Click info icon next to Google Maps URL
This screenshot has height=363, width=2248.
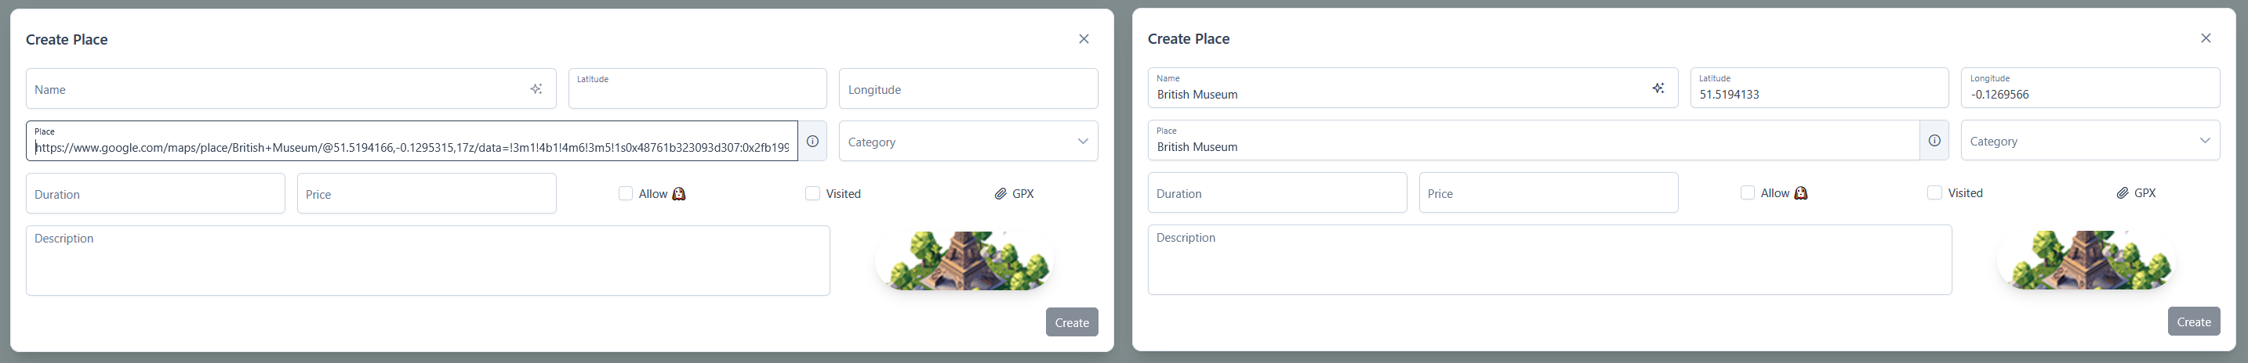coord(812,141)
